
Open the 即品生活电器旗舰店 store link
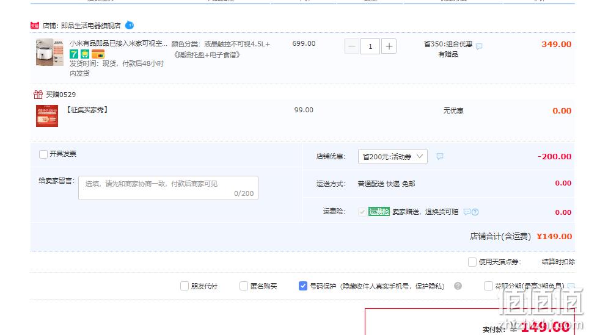91,26
